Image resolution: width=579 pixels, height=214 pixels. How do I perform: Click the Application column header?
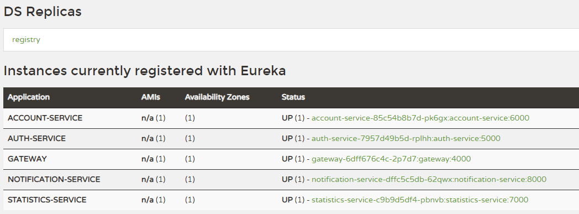pos(28,97)
